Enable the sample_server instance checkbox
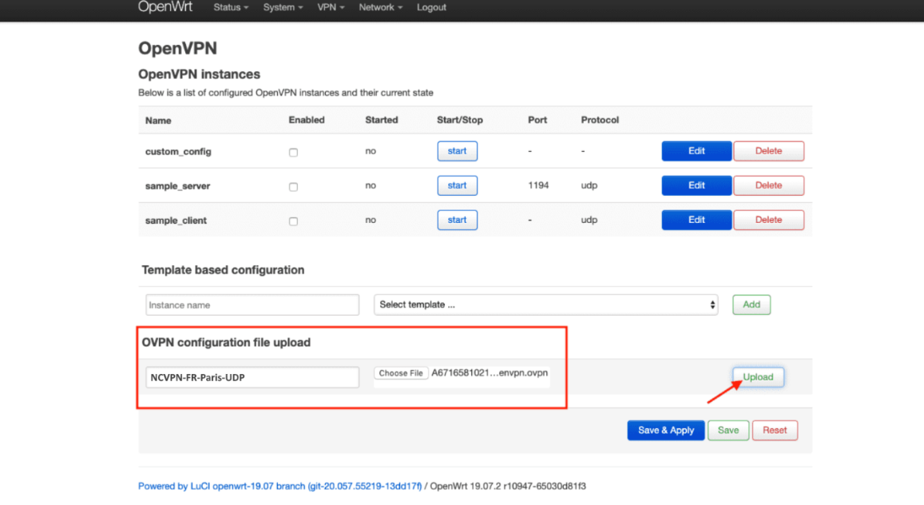Screen dimensions: 924x505 (293, 185)
